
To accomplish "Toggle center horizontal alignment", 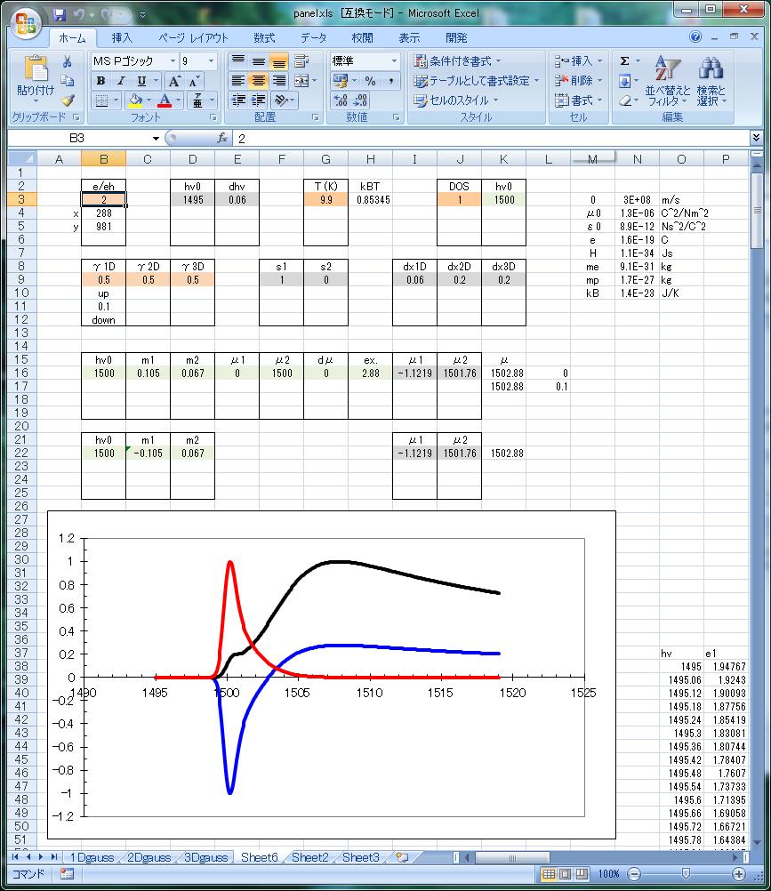I will (258, 81).
